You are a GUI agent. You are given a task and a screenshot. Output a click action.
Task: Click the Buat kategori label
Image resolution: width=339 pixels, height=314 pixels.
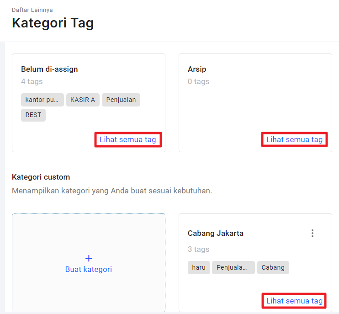point(89,270)
